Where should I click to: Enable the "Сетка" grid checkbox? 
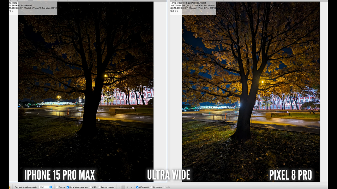pos(57,187)
